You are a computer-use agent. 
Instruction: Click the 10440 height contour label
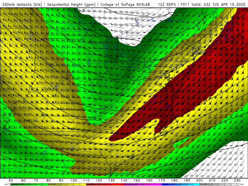(122, 134)
